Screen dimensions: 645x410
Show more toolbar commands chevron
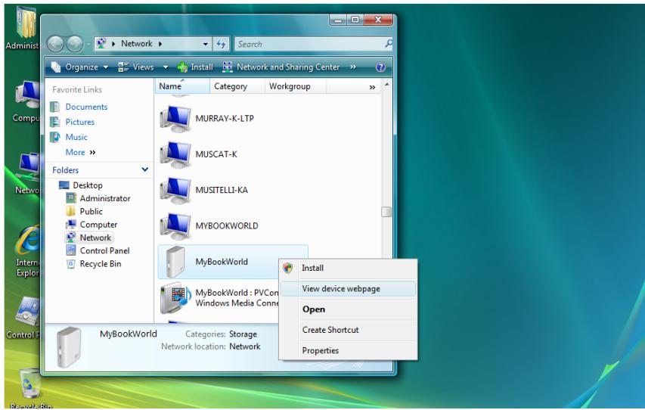[353, 67]
